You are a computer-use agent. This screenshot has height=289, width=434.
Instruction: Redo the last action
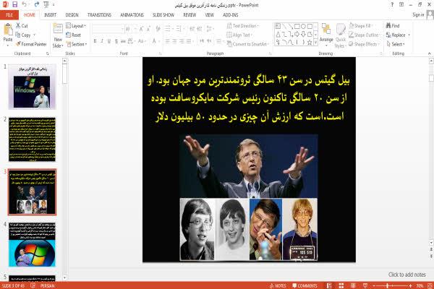tap(37, 4)
